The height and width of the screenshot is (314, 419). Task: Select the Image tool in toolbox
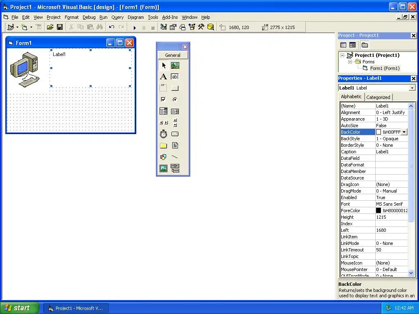click(x=164, y=168)
